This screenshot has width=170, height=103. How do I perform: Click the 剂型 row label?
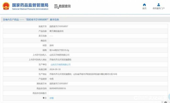pos(44,45)
